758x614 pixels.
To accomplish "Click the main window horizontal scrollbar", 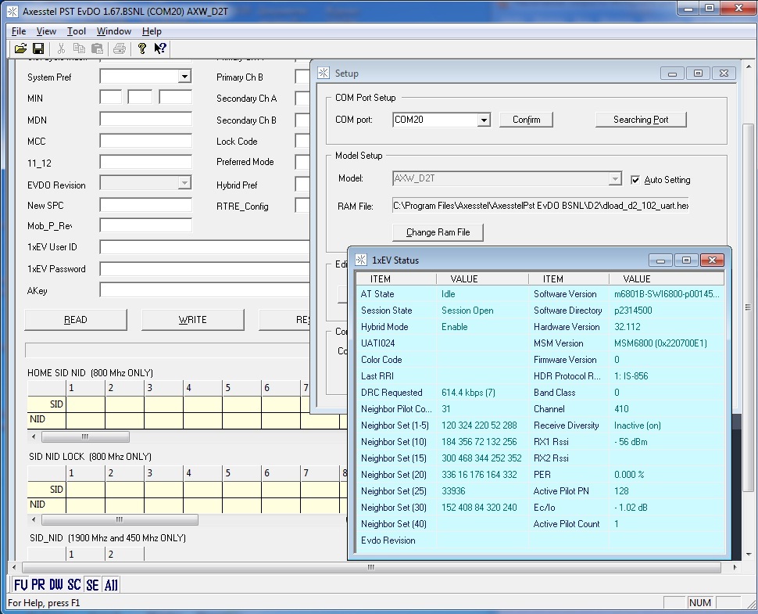I will point(371,567).
